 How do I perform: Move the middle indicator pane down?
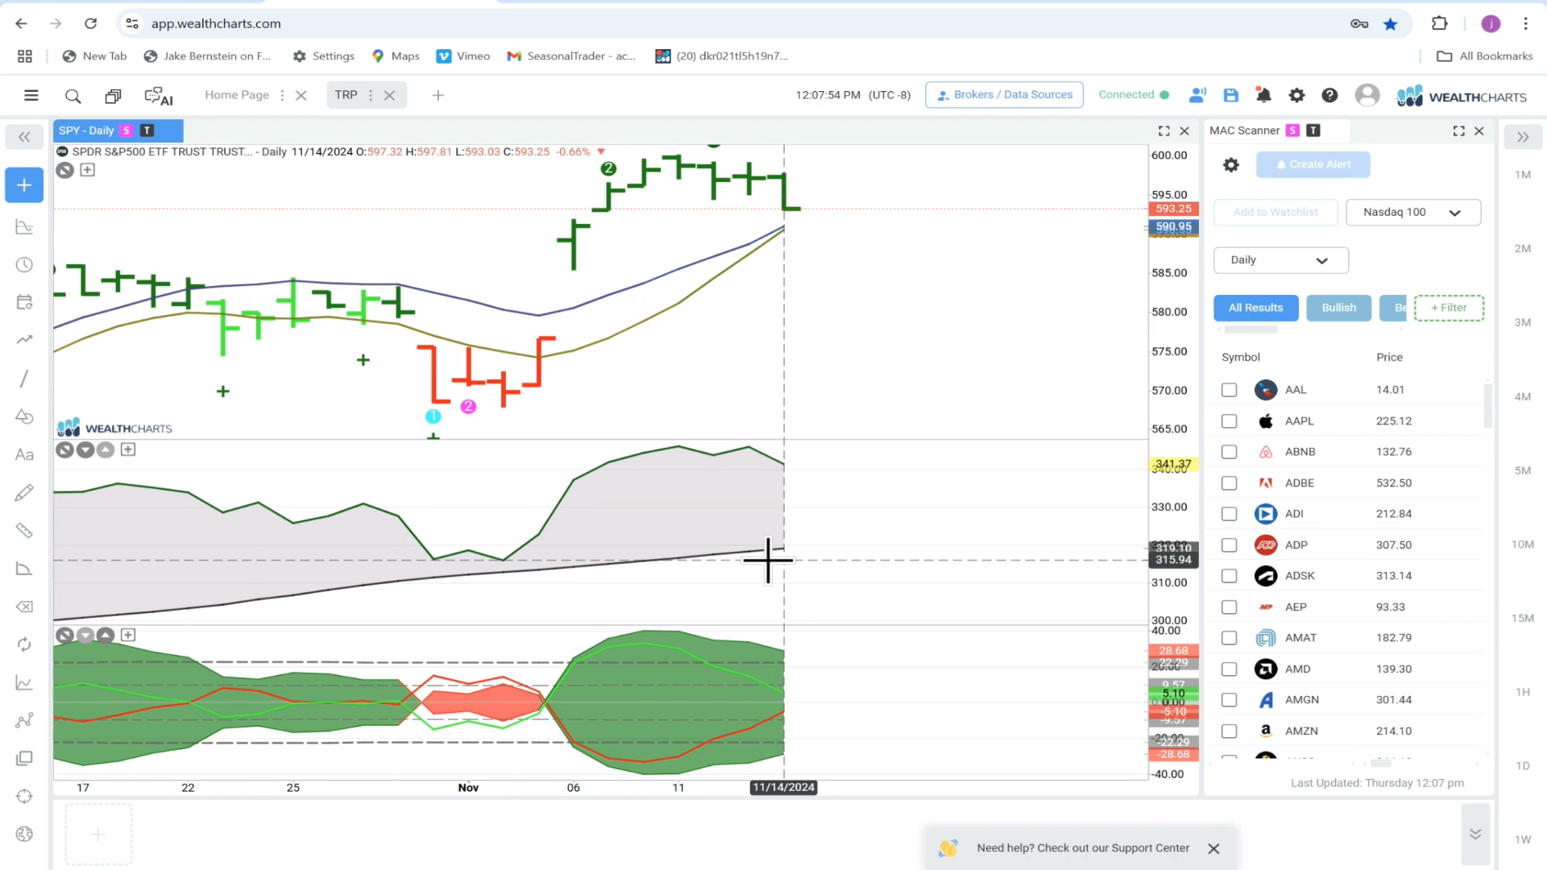(85, 449)
